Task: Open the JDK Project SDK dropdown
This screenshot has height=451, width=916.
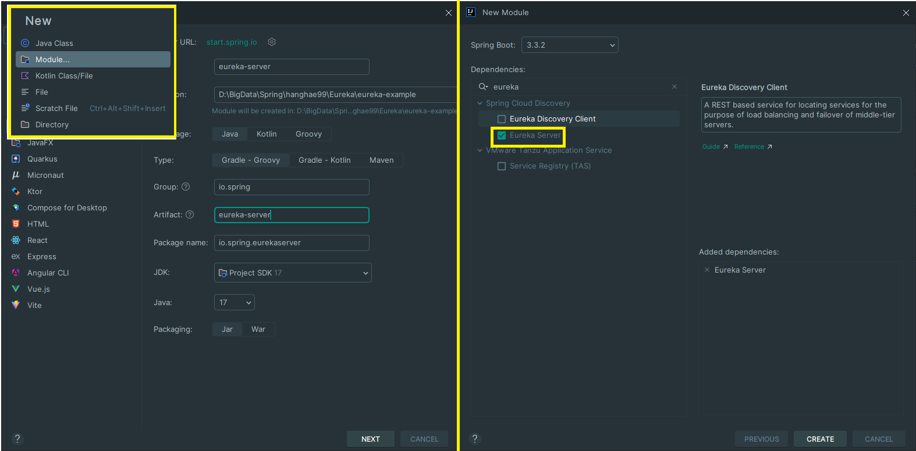Action: (293, 273)
